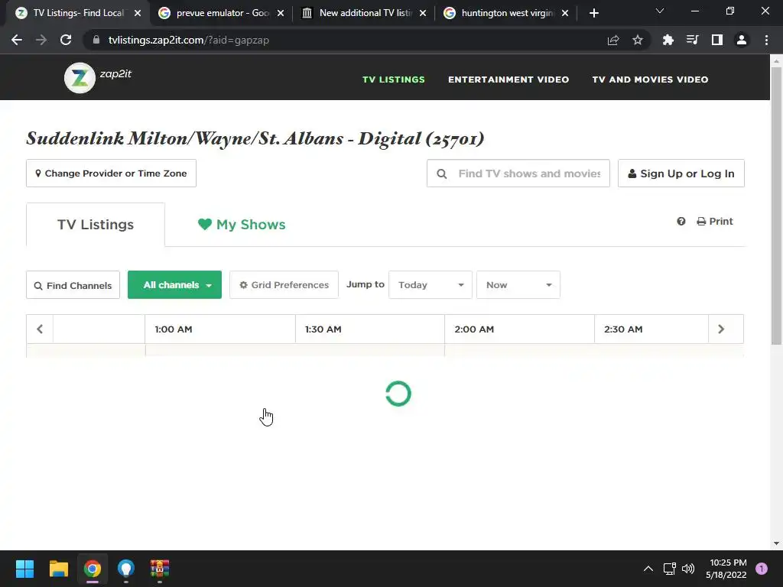
Task: Click the 2:30 AM time header
Action: (651, 329)
